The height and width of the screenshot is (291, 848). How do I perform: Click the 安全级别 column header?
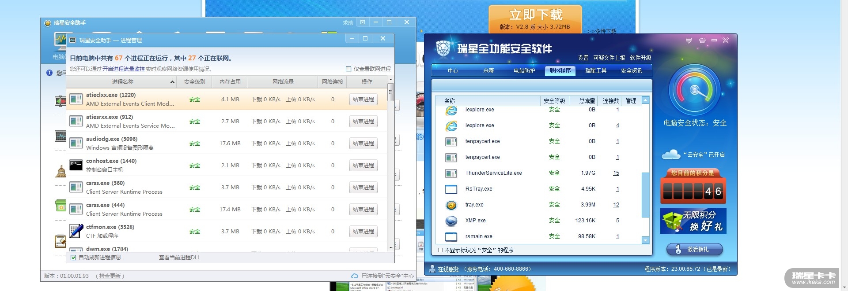pos(195,82)
